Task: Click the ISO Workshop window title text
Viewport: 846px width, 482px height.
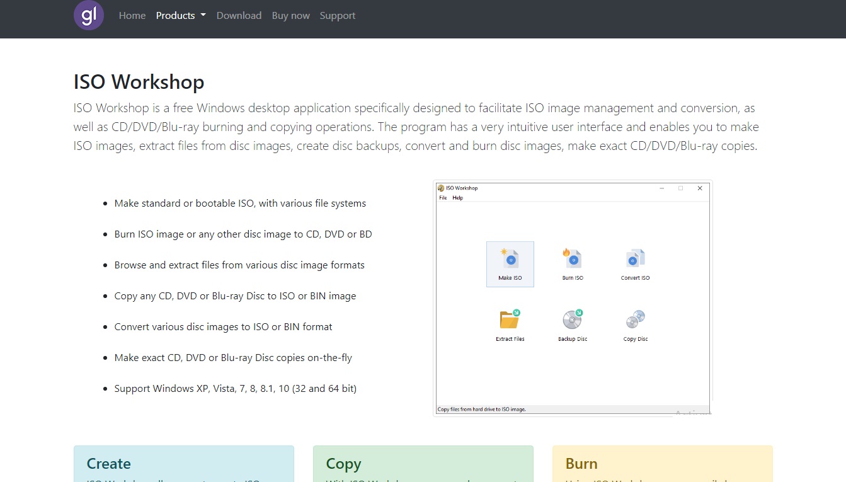Action: [x=462, y=188]
